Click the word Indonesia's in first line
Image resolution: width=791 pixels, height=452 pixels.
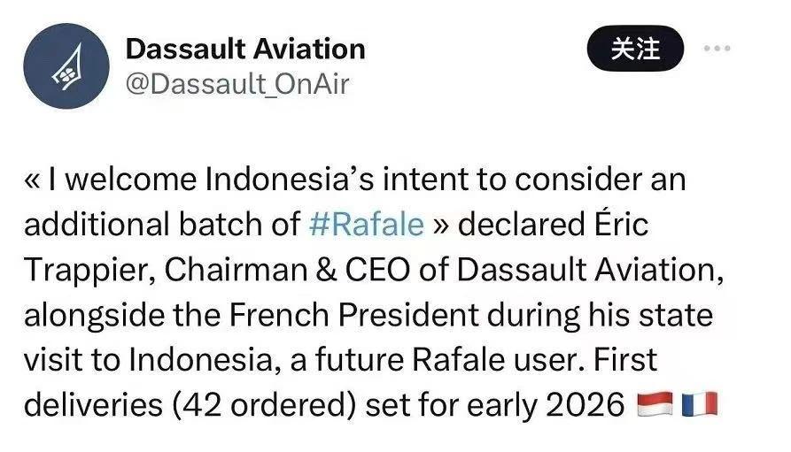pyautogui.click(x=289, y=180)
